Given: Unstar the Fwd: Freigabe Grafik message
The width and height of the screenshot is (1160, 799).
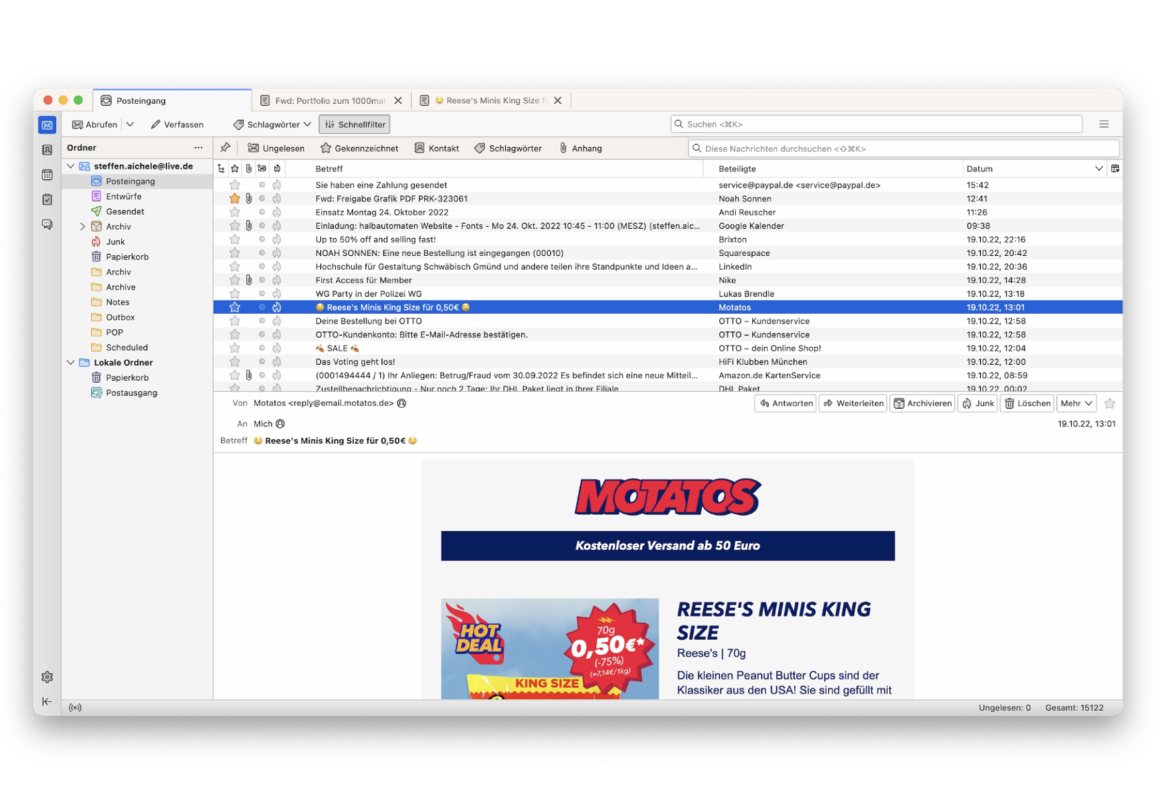Looking at the screenshot, I should click(235, 198).
